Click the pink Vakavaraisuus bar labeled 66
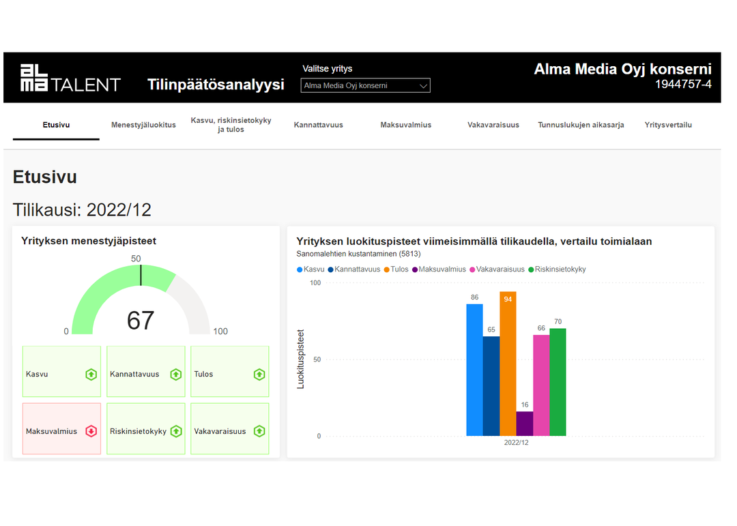Viewport: 737px width, 526px height. coord(541,385)
